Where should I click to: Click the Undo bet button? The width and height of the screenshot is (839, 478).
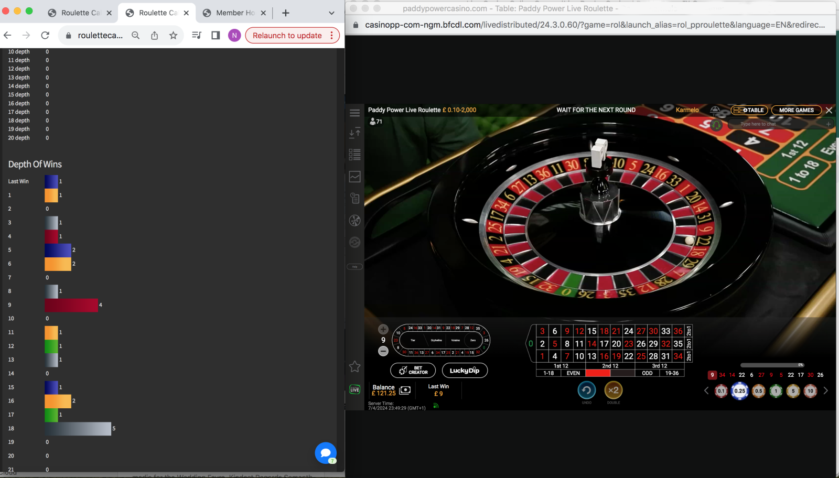pos(586,390)
